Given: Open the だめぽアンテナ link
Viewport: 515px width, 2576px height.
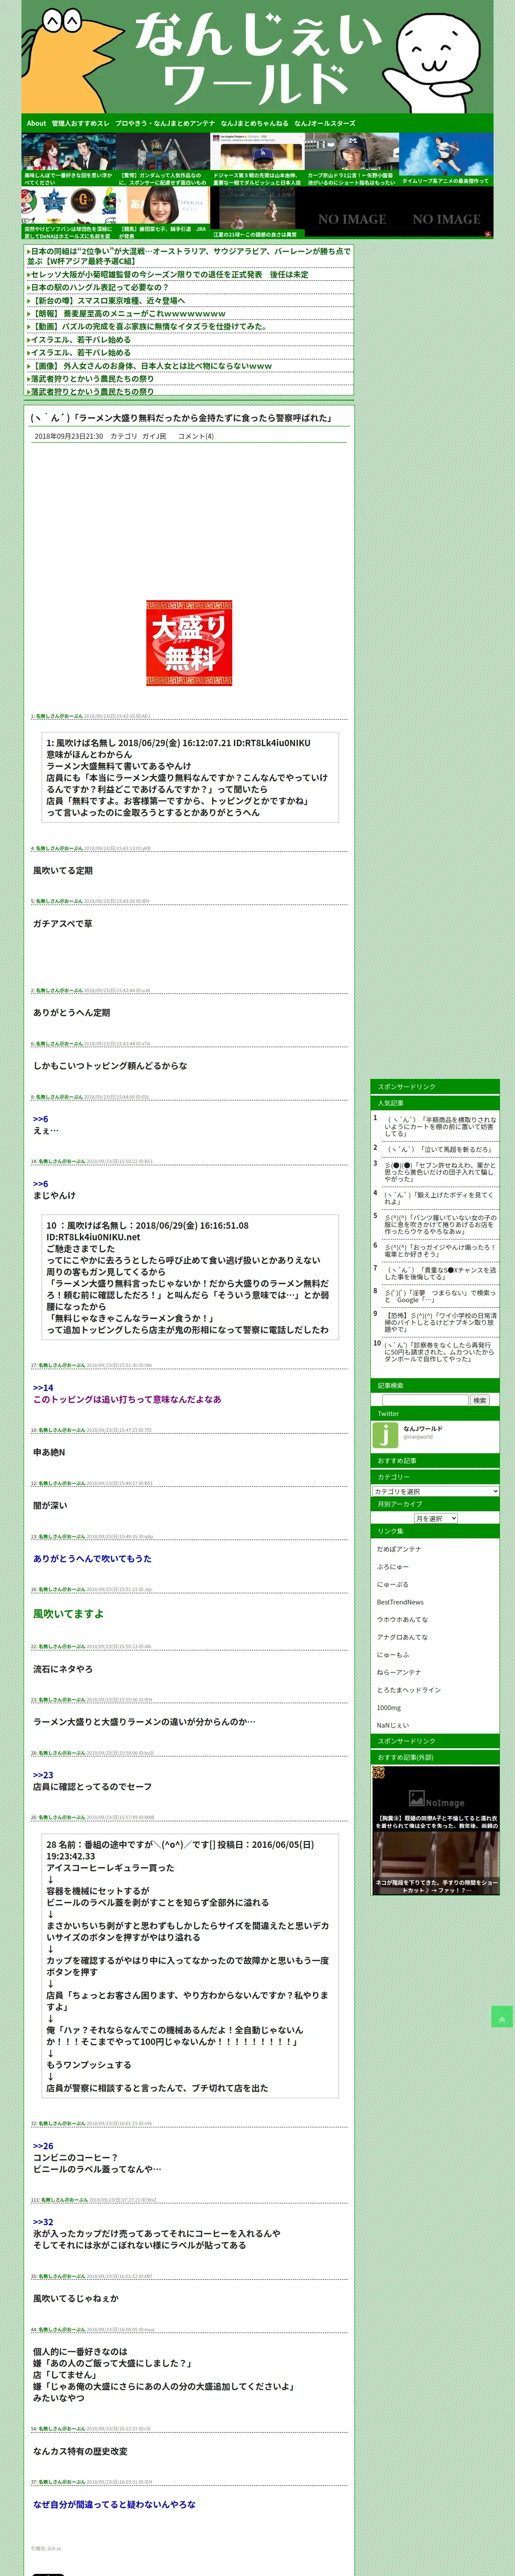Looking at the screenshot, I should click(399, 1549).
